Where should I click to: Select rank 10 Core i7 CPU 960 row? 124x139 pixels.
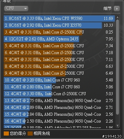click(59, 80)
